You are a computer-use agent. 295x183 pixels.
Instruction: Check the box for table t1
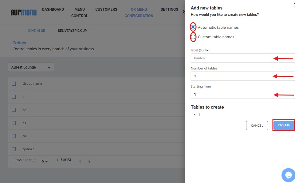pos(14,97)
